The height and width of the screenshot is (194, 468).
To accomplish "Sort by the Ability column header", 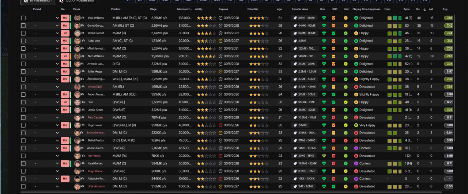I will [x=199, y=9].
